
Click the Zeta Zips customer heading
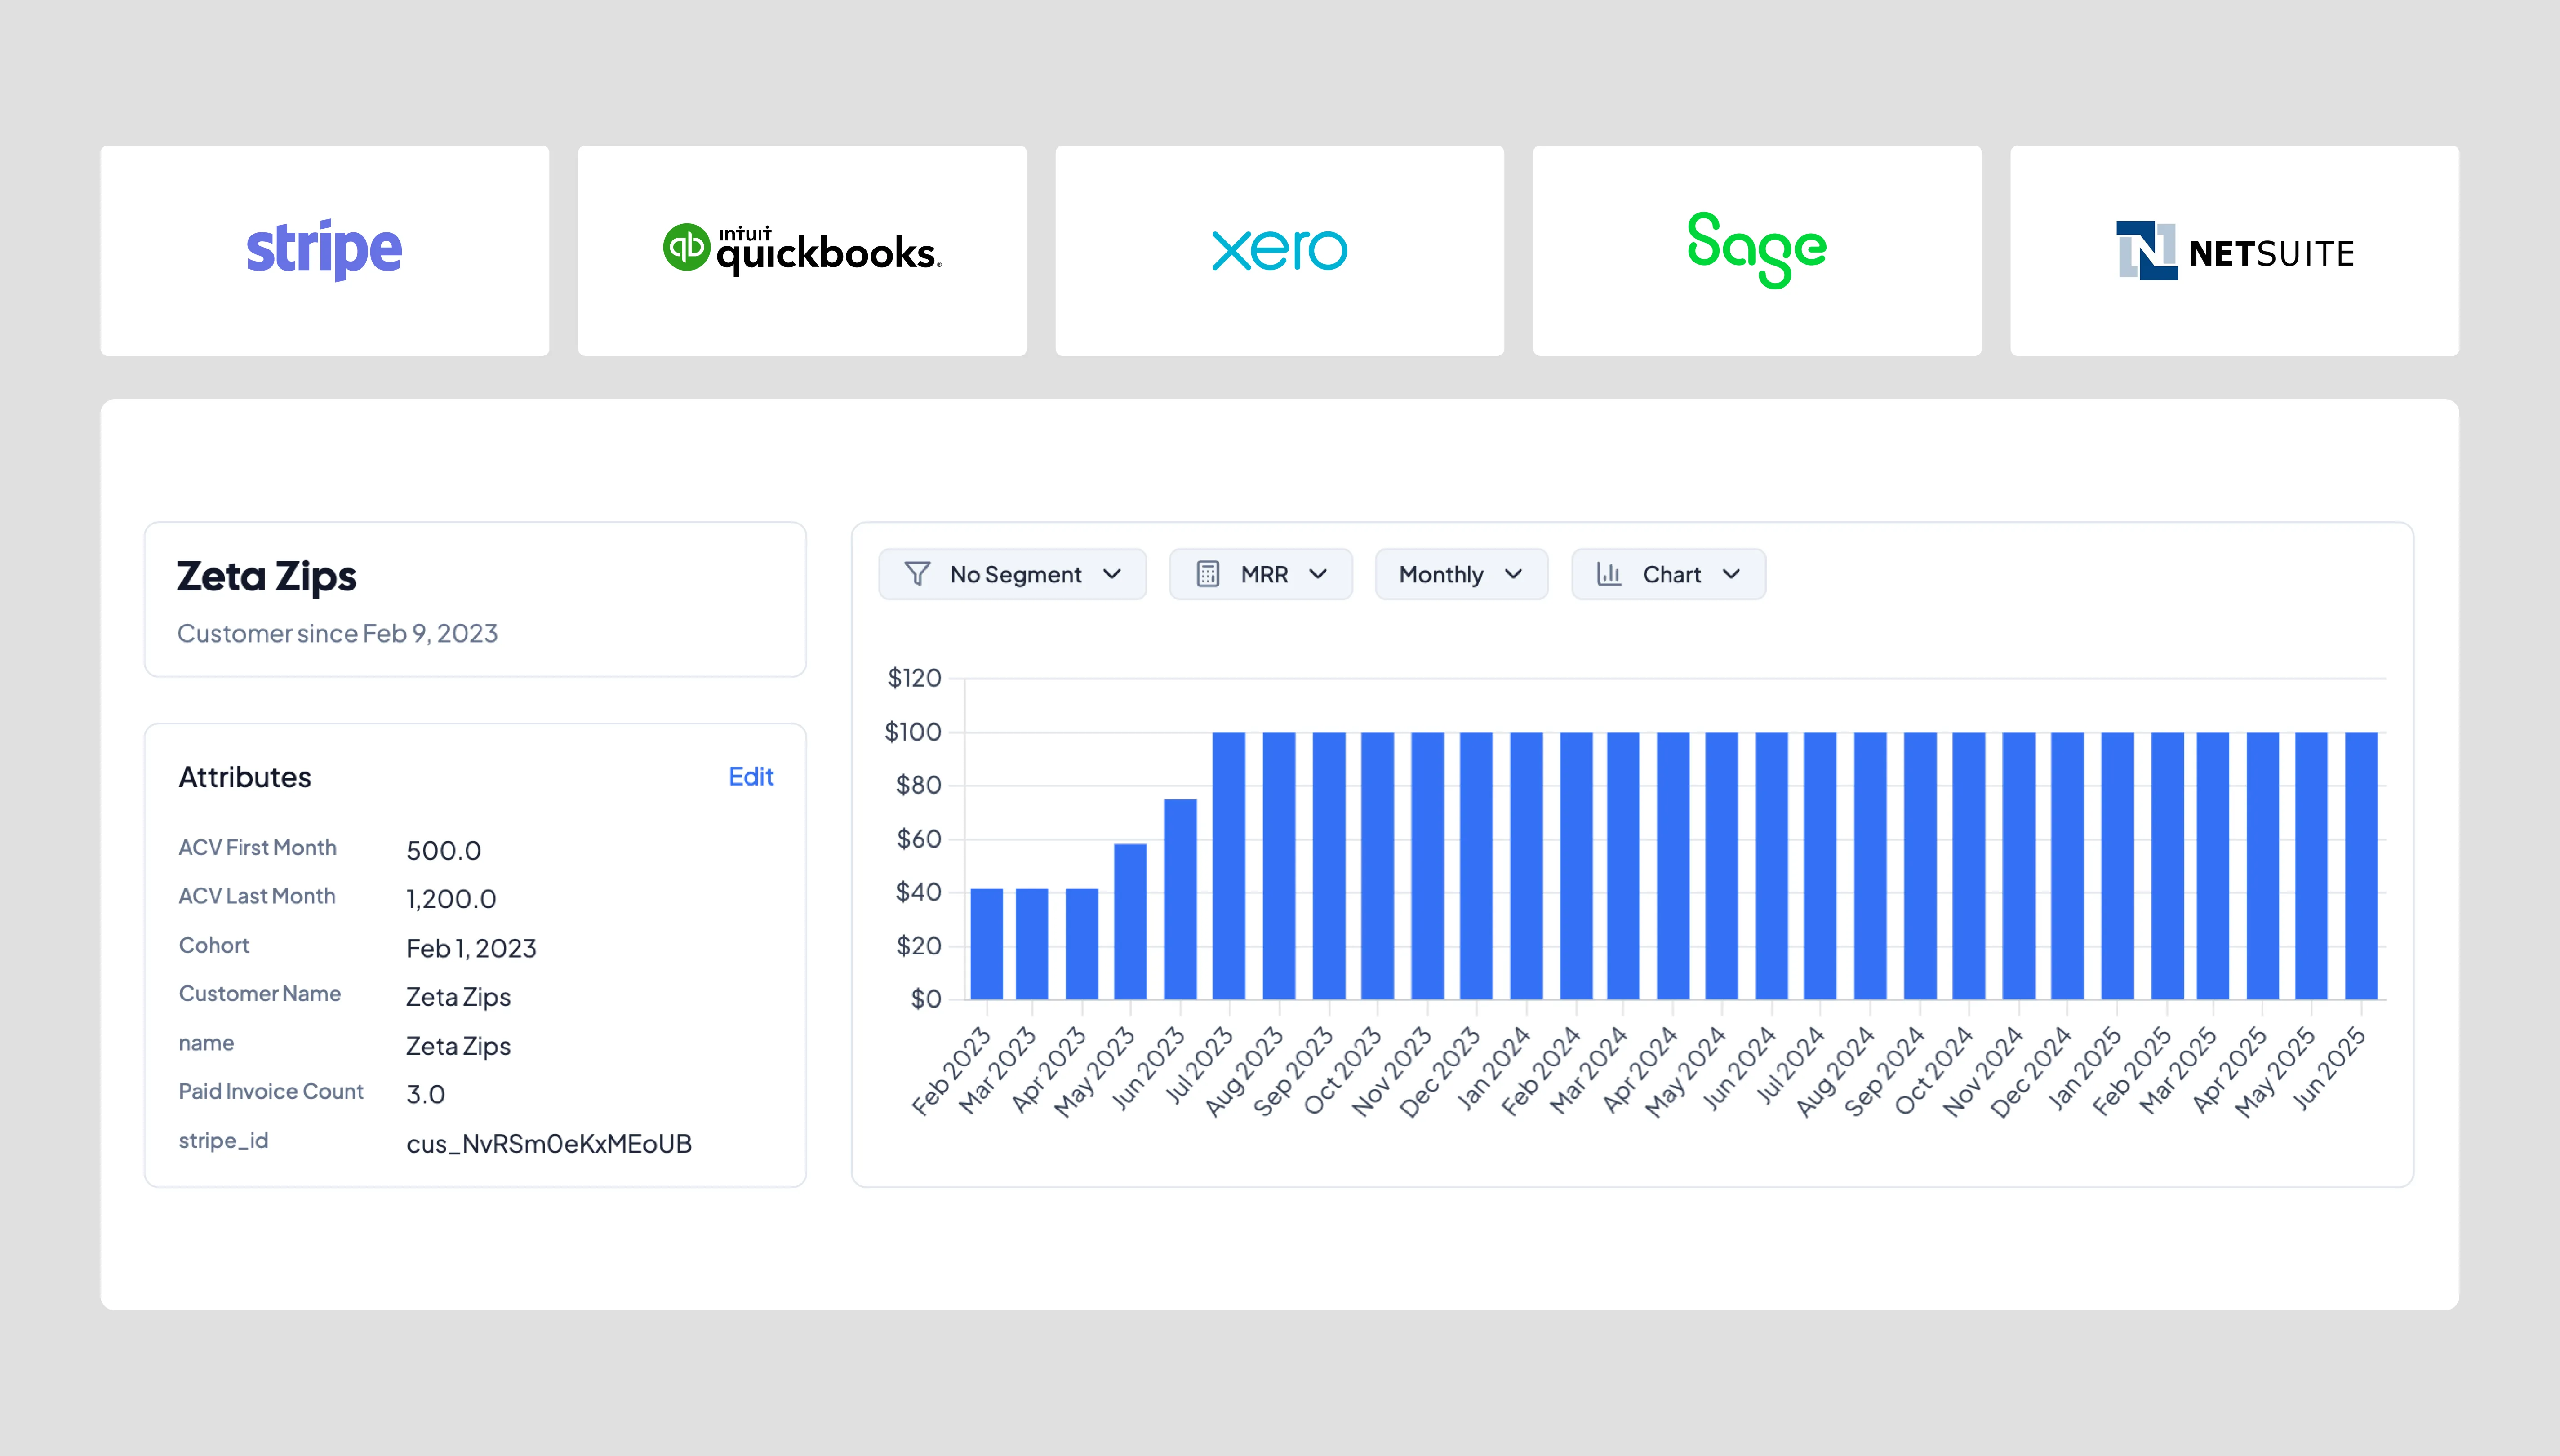click(266, 576)
